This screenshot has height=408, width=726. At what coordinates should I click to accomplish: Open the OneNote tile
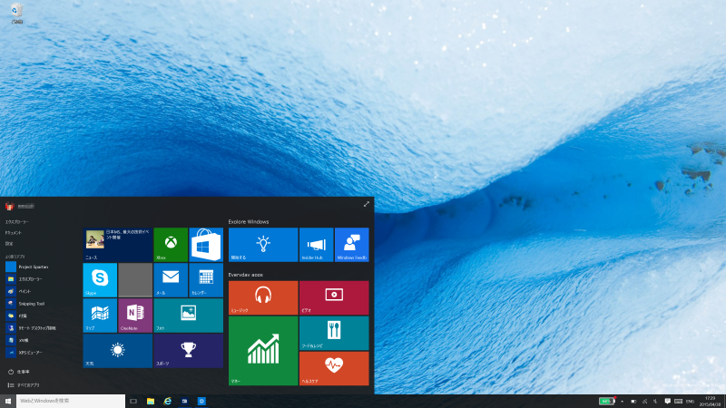click(x=135, y=316)
